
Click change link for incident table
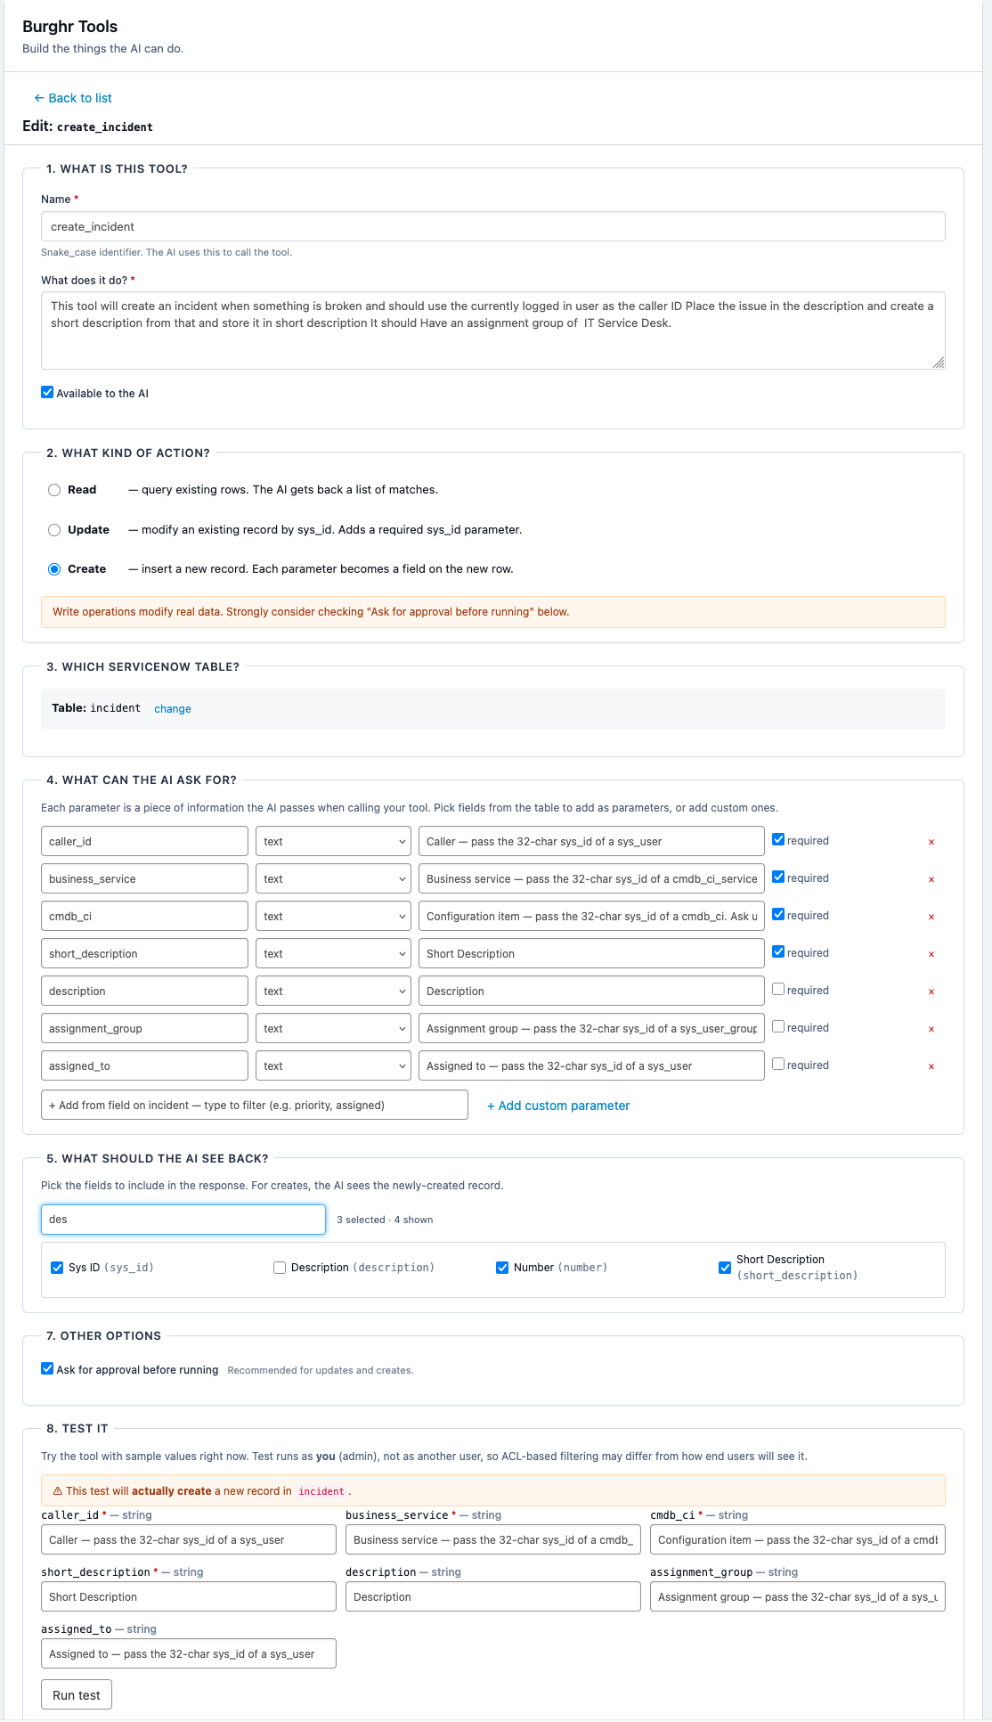pyautogui.click(x=173, y=709)
